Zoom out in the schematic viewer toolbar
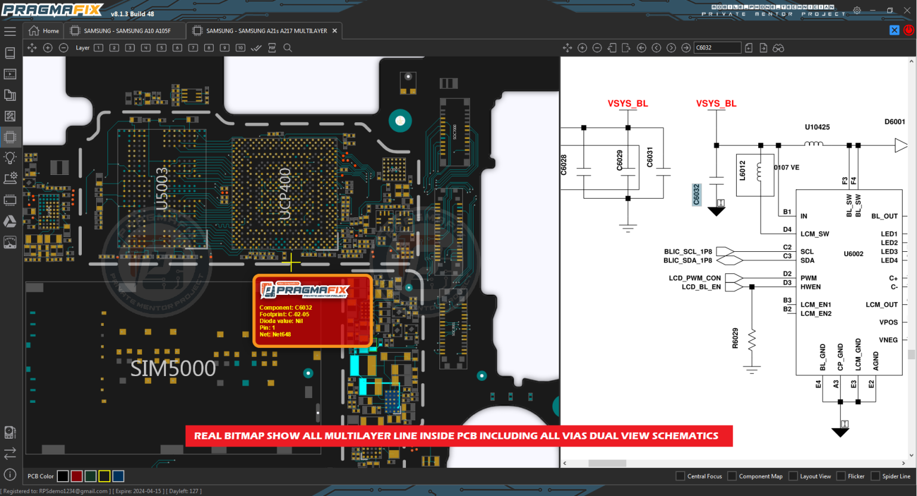The image size is (917, 496). click(597, 48)
